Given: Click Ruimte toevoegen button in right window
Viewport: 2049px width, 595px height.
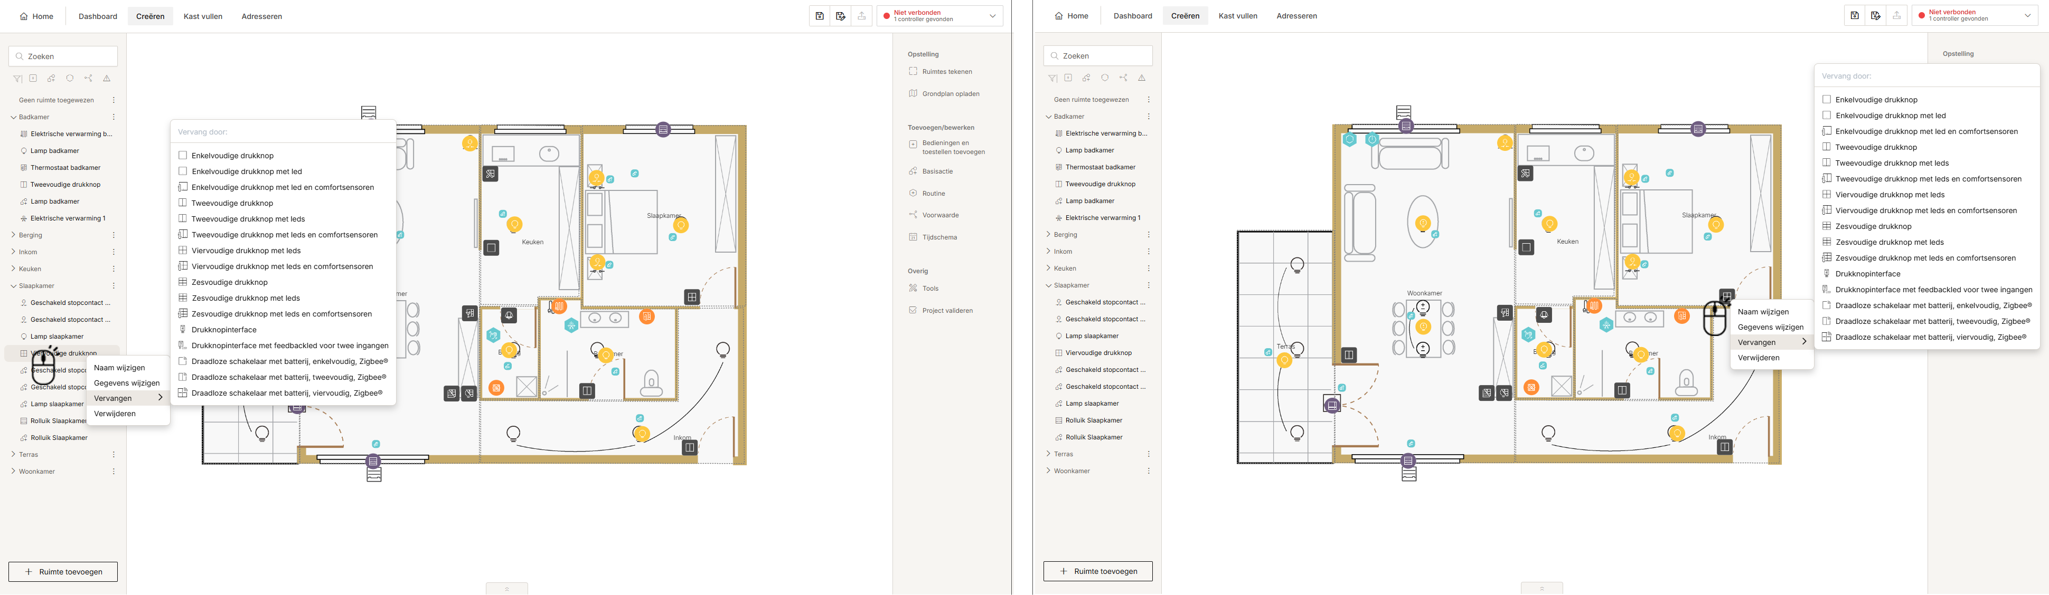Looking at the screenshot, I should point(1098,571).
